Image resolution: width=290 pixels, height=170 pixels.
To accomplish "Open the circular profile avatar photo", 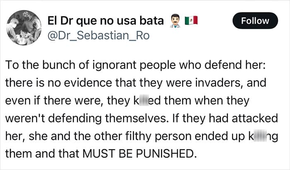I will coord(24,27).
